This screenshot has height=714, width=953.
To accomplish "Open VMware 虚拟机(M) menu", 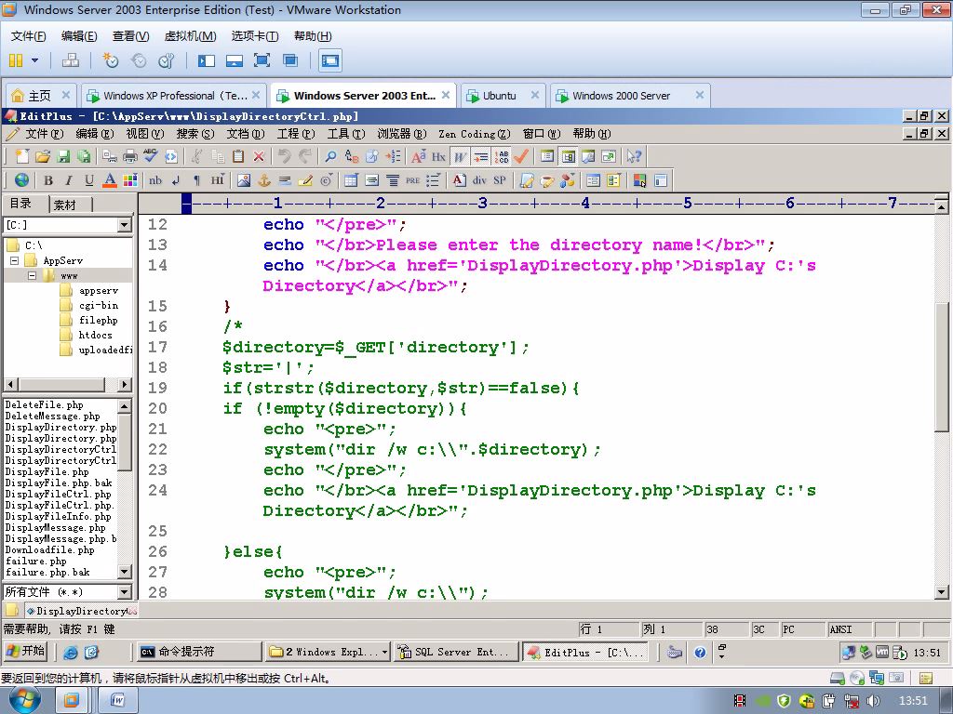I will pyautogui.click(x=190, y=36).
